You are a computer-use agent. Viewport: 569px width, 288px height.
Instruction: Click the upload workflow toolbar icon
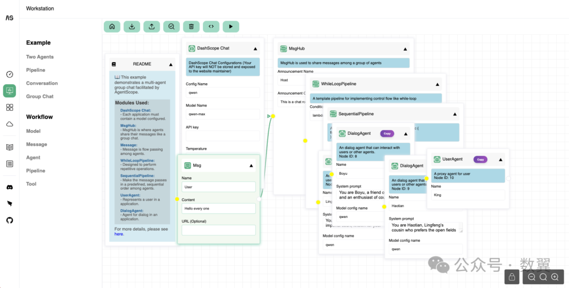(x=152, y=26)
